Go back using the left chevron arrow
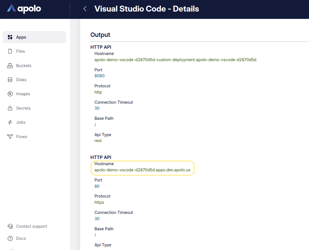 (x=85, y=9)
